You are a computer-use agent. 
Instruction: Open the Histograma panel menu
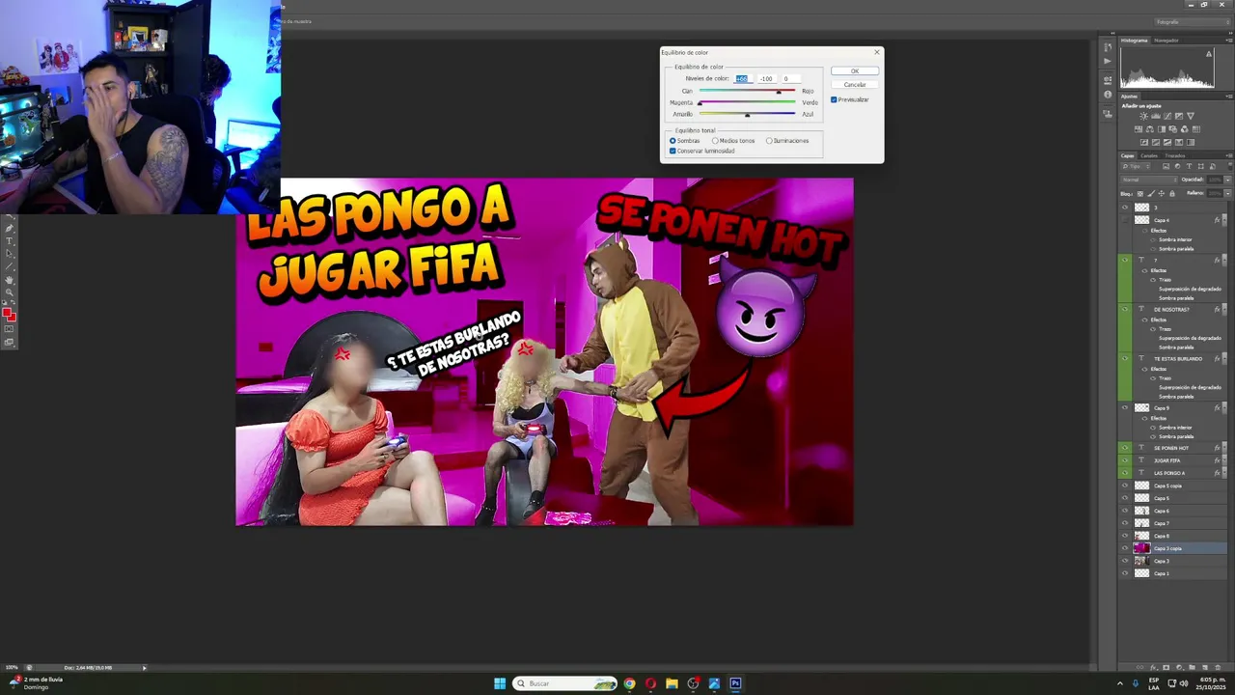coord(1229,40)
